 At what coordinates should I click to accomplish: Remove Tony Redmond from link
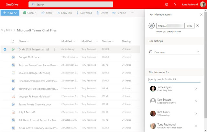click(196, 126)
